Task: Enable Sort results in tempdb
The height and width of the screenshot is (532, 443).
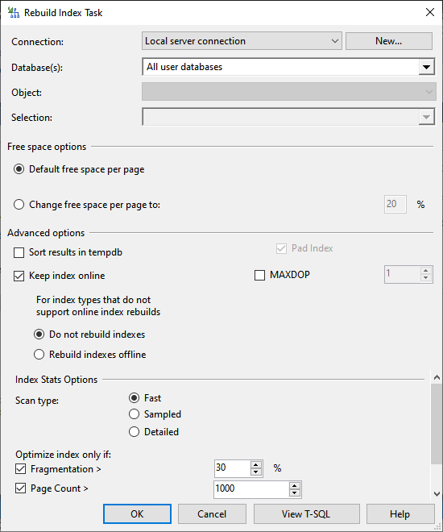Action: click(19, 253)
